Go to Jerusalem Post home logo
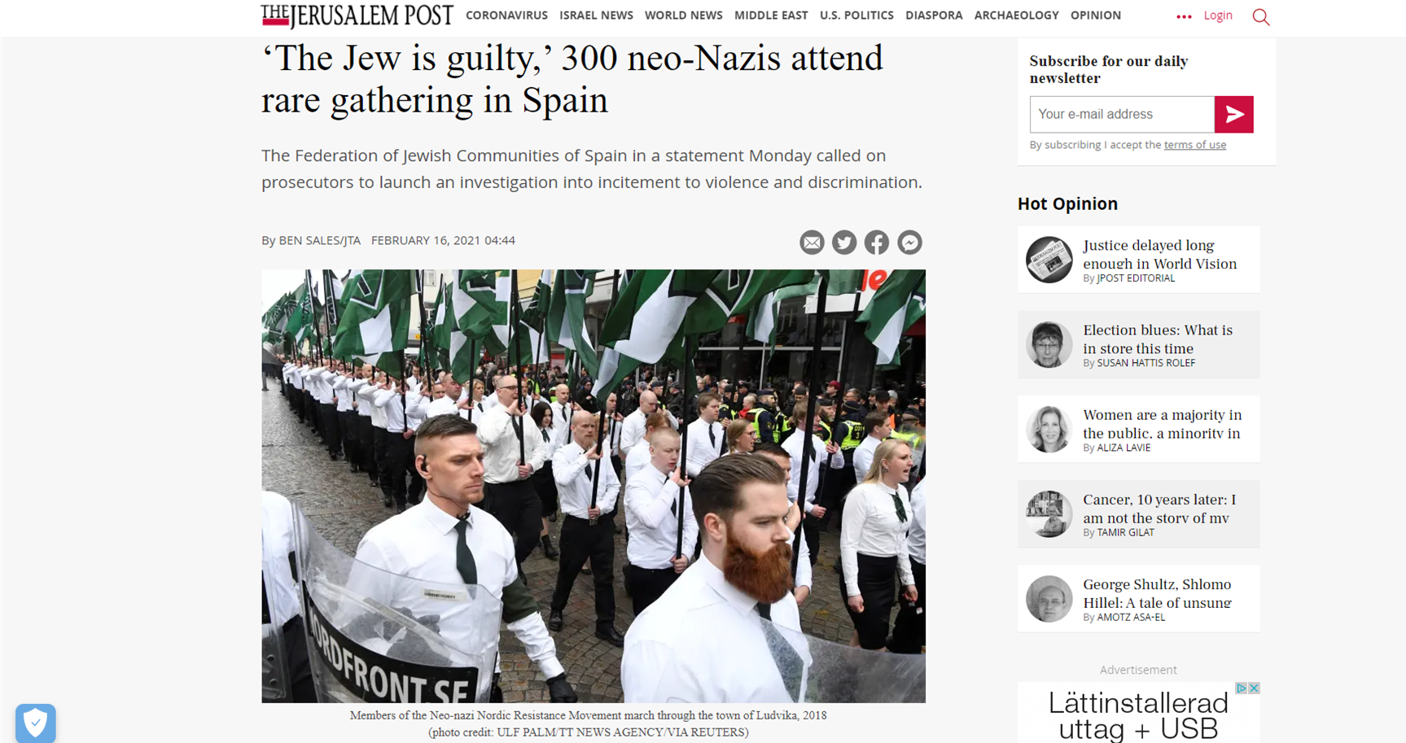This screenshot has height=743, width=1406. pyautogui.click(x=357, y=16)
